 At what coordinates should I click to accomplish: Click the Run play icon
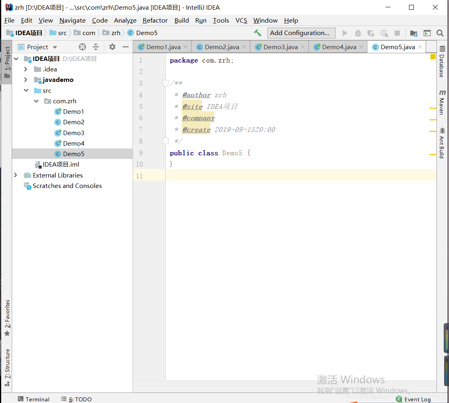coord(345,33)
